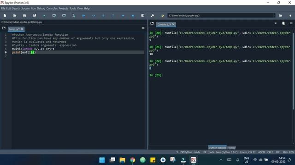Run current cell icon
Viewport: 295px width, 165px height.
pos(54,16)
